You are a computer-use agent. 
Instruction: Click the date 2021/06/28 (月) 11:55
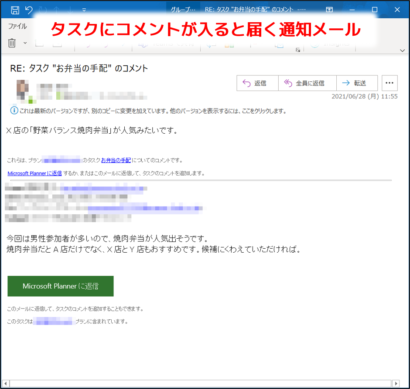365,96
